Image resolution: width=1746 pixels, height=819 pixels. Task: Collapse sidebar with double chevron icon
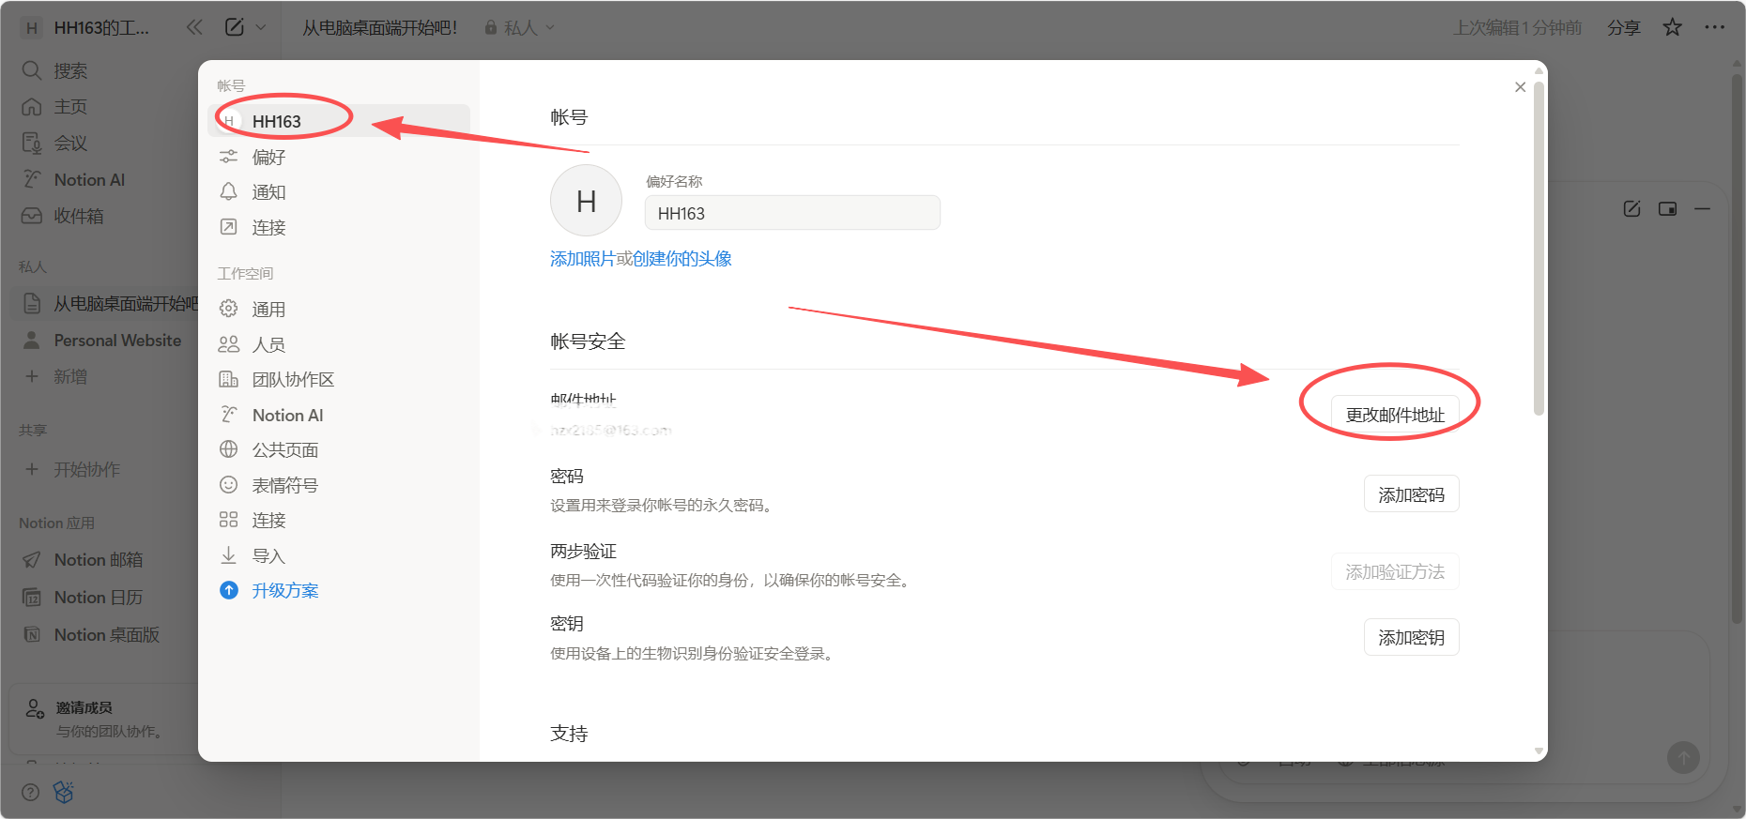194,27
